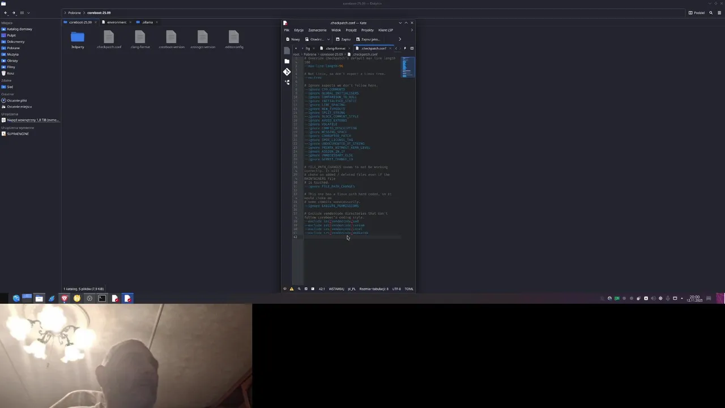Click the Nowy (new file) toolbar button
The width and height of the screenshot is (725, 408).
click(x=293, y=39)
